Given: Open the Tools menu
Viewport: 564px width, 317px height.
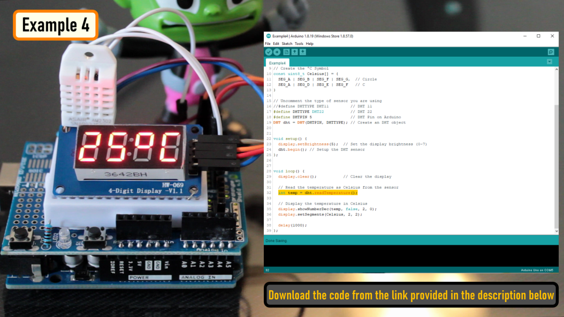Looking at the screenshot, I should 298,44.
